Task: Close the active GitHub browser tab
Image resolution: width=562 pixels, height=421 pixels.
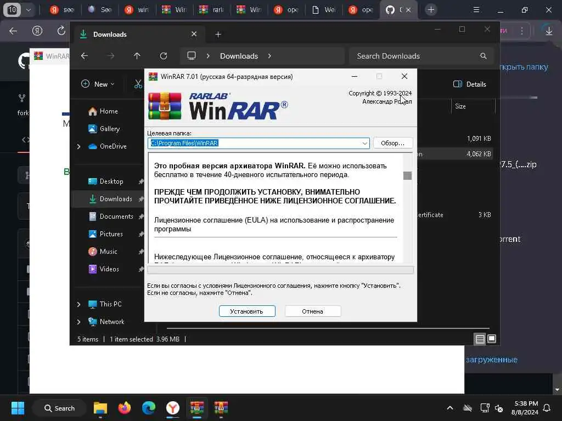Action: point(408,10)
